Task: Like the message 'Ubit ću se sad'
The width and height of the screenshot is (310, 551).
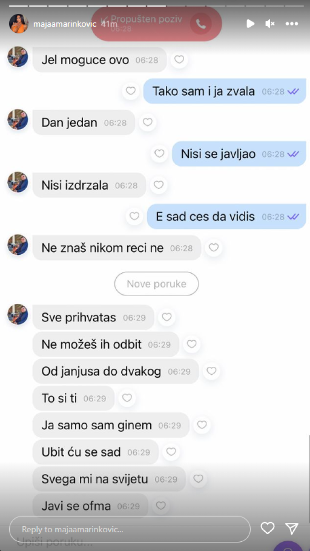Action: (171, 452)
